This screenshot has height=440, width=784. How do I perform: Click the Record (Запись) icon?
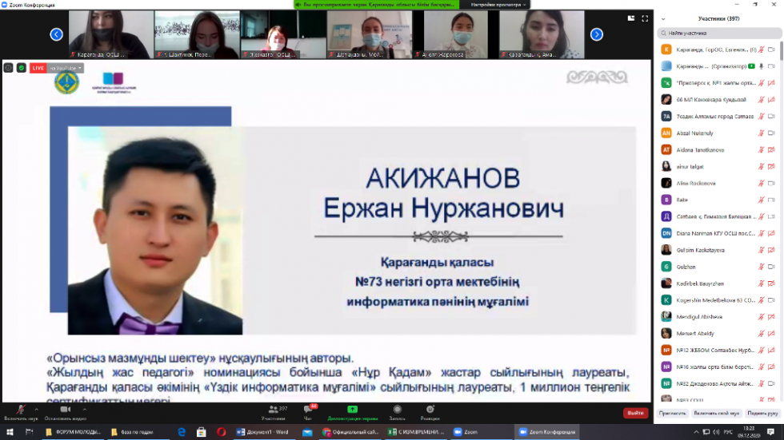pyautogui.click(x=396, y=410)
